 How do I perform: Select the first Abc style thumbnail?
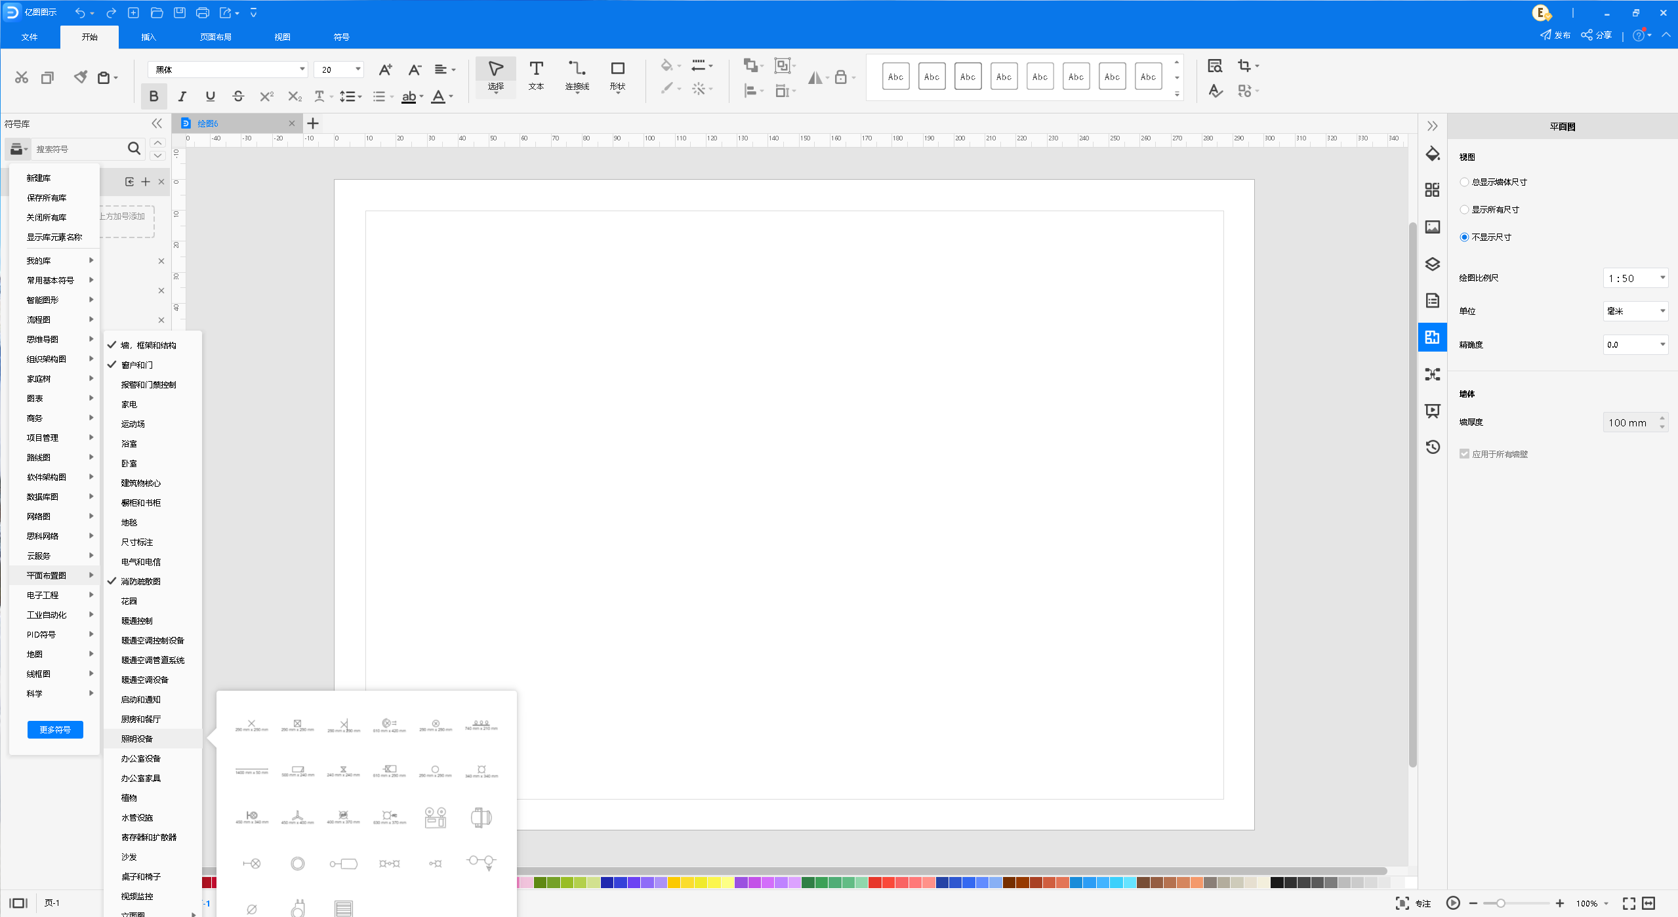pos(895,77)
